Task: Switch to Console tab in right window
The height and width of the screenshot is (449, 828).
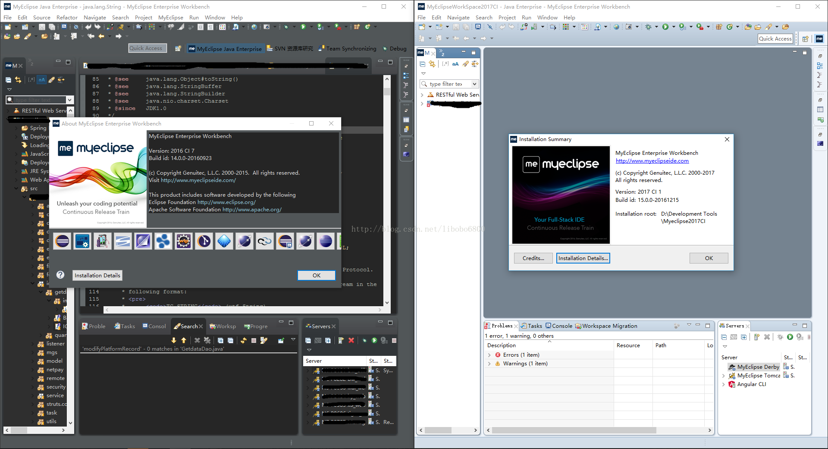Action: pos(559,326)
